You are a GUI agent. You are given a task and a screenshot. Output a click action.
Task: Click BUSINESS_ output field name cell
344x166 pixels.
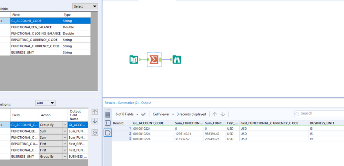coord(78,157)
